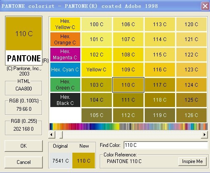
Task: Revert to Original 7541 C swatch
Action: tap(61, 161)
